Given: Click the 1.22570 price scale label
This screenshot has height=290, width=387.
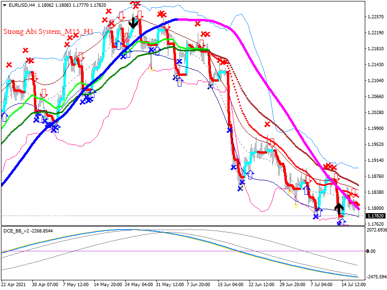Looking at the screenshot, I should tap(376, 17).
